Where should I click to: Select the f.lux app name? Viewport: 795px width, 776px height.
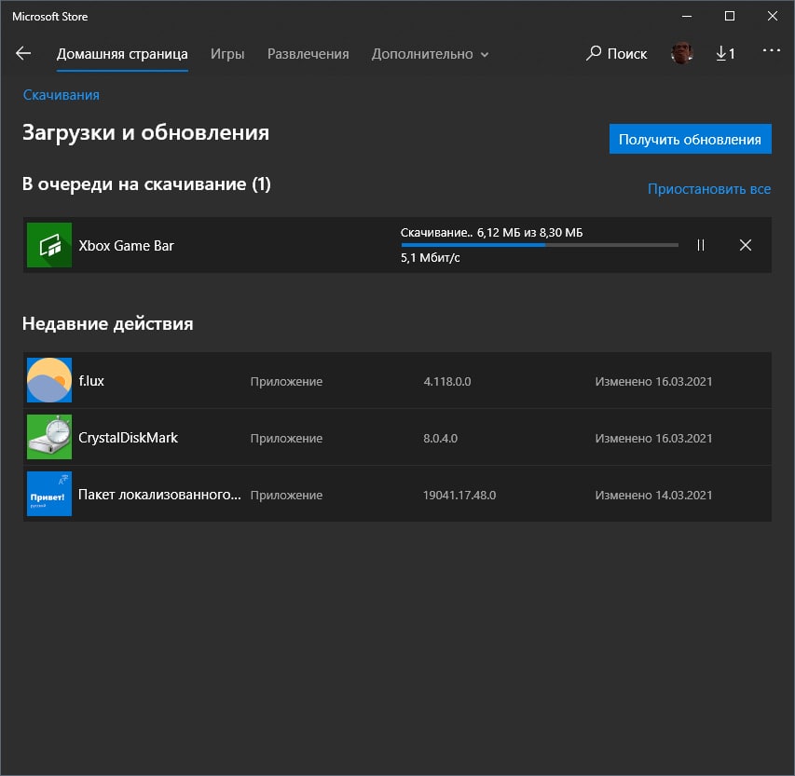pos(91,381)
